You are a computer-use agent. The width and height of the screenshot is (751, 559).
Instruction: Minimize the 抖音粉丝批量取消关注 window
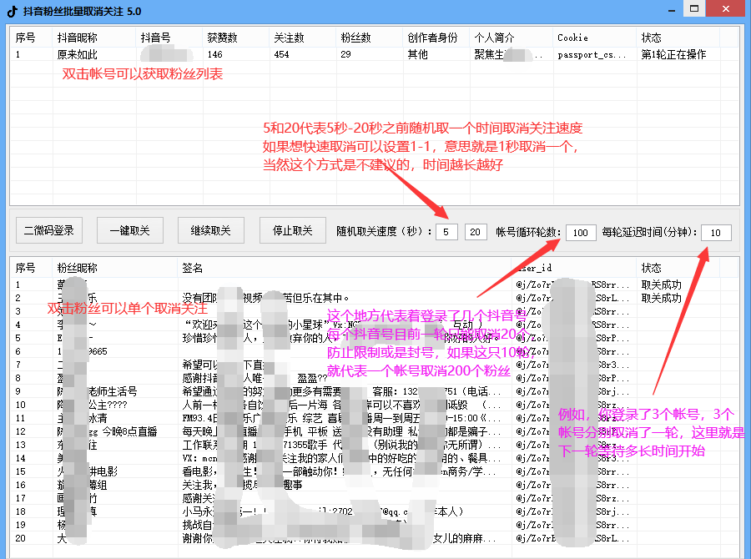coord(672,9)
